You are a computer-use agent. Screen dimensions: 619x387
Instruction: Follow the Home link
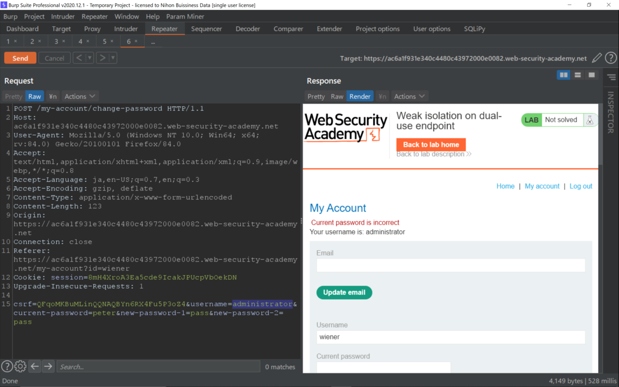click(506, 186)
